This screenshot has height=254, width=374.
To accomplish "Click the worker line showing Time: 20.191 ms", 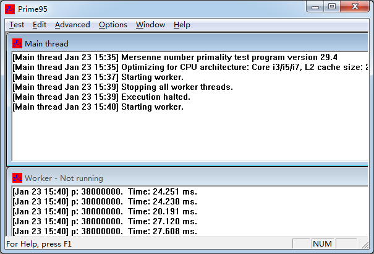I will [104, 211].
